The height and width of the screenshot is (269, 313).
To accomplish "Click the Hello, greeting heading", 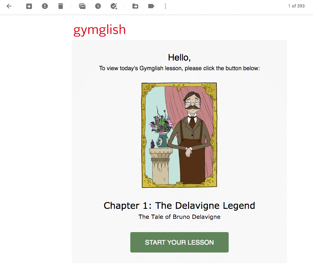I will (179, 58).
